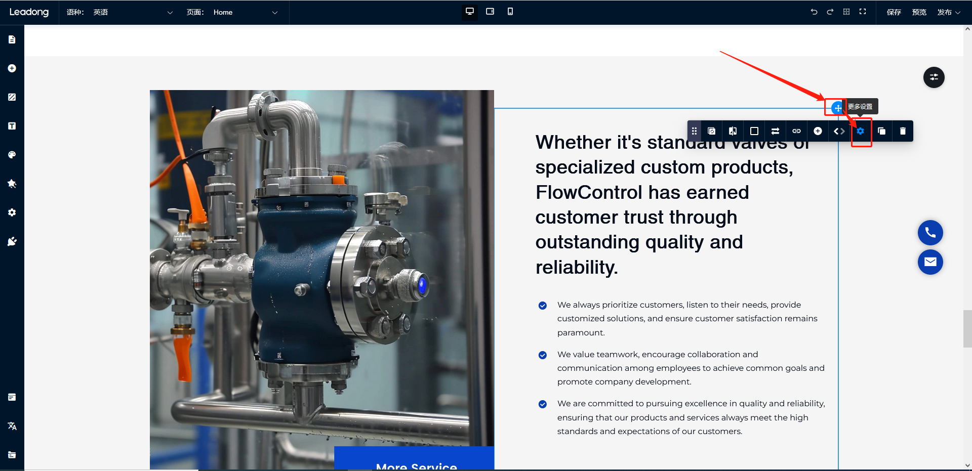Switch to desktop preview mode
Screen dimensions: 972x471
470,12
